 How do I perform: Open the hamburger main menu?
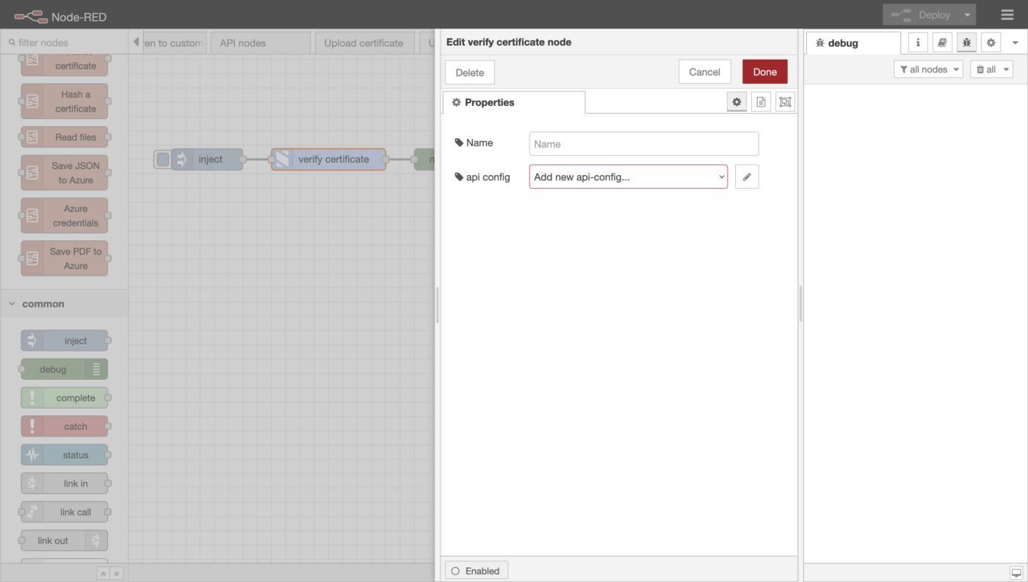click(1007, 15)
